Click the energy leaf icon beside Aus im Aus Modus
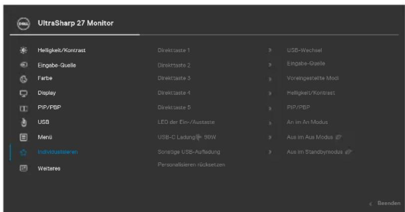This screenshot has width=405, height=212. click(x=338, y=137)
